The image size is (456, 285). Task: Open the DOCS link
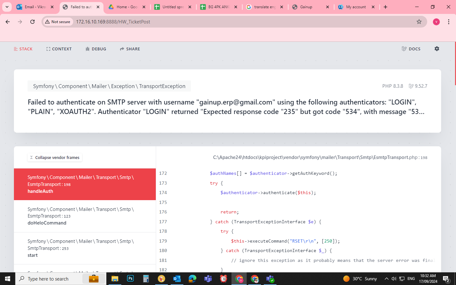coord(411,49)
